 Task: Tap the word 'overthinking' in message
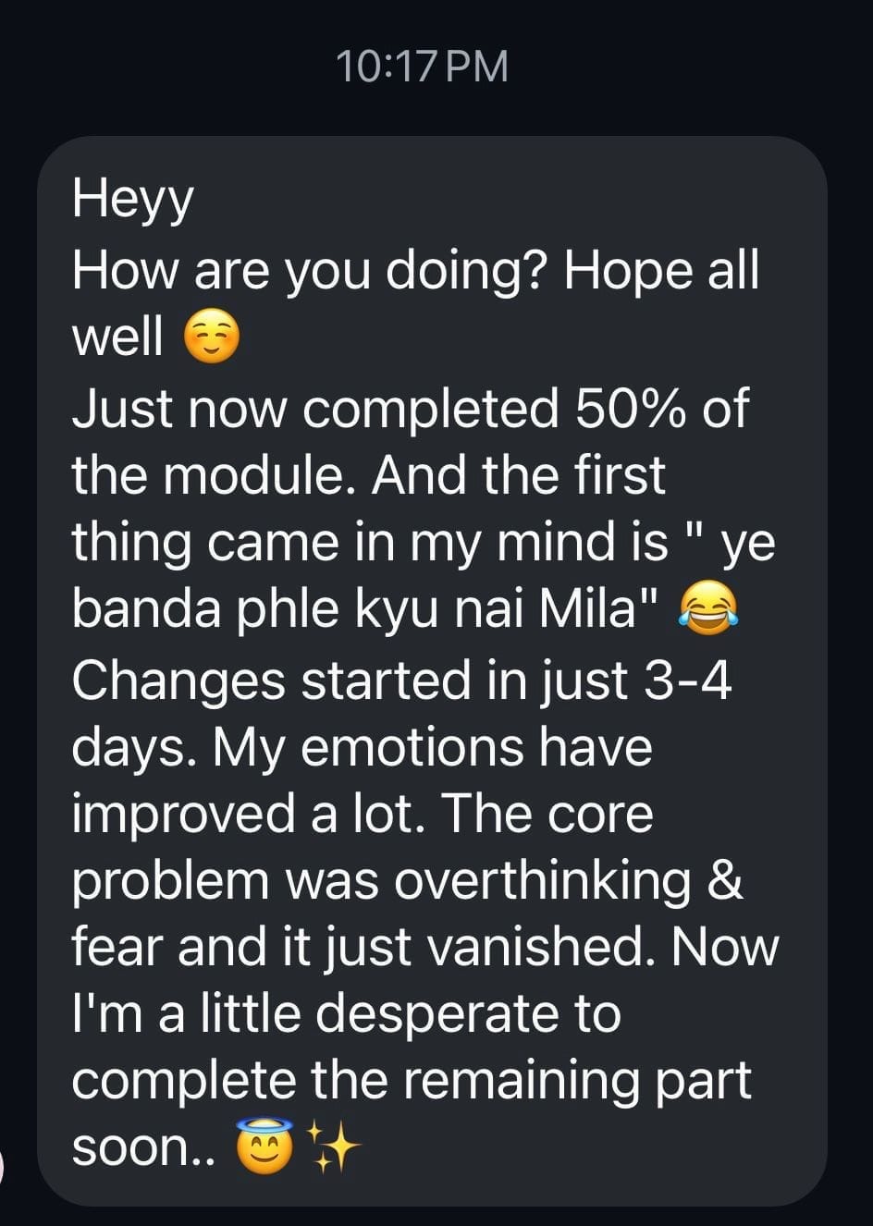point(542,881)
